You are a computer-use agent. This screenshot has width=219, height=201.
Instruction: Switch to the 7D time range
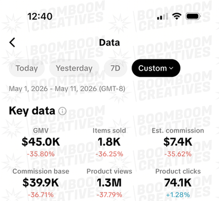click(x=115, y=68)
